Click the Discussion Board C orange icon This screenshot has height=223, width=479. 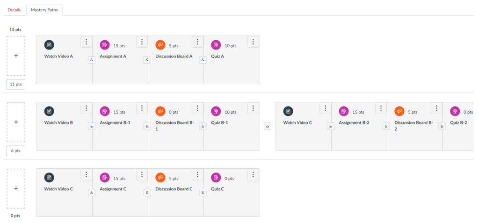[160, 178]
